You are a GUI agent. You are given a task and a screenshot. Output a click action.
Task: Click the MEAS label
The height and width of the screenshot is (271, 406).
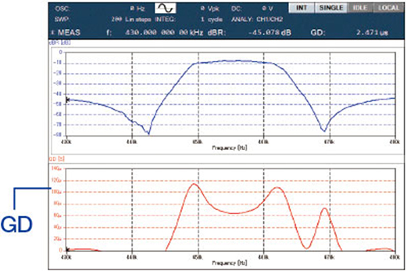click(69, 32)
